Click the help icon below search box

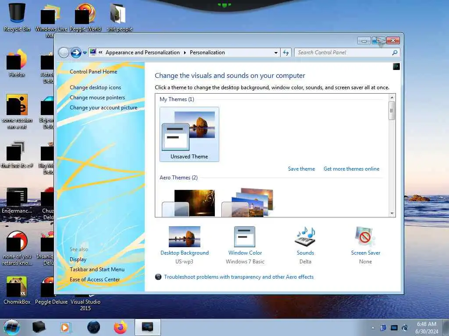click(396, 66)
